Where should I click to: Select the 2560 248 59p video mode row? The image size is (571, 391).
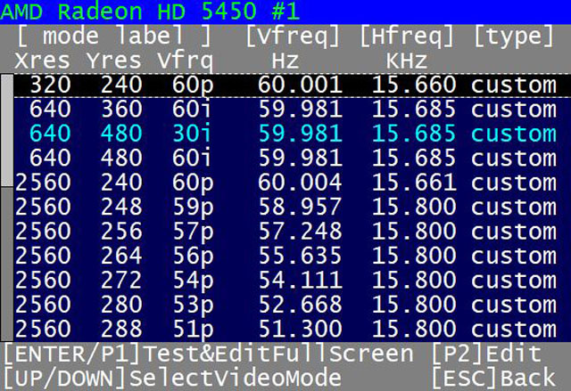tap(292, 207)
